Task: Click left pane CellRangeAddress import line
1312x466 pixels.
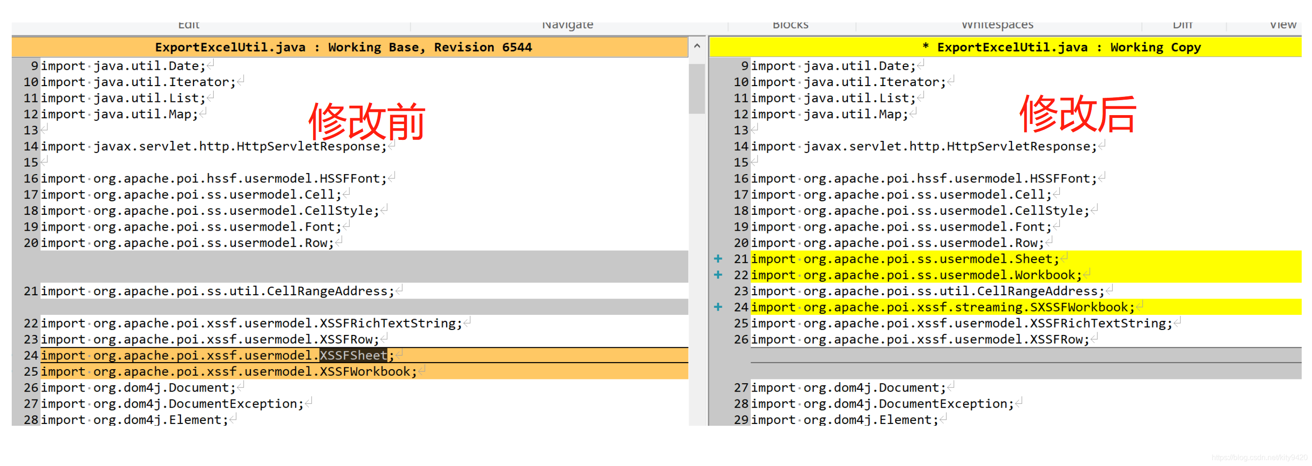Action: click(217, 291)
